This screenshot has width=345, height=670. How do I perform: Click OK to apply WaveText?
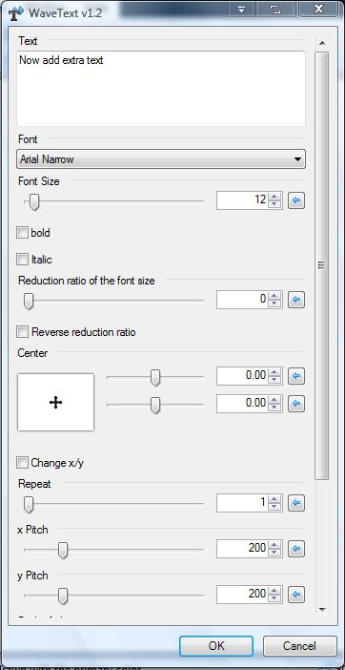[216, 645]
